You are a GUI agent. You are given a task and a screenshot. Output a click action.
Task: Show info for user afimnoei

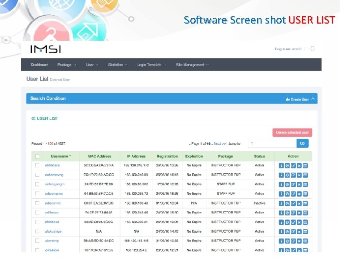click(x=281, y=222)
